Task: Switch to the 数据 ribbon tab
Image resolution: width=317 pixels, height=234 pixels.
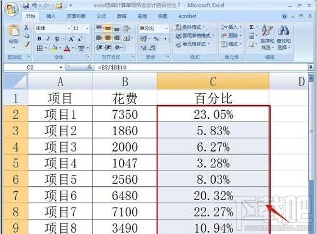Action: click(121, 16)
